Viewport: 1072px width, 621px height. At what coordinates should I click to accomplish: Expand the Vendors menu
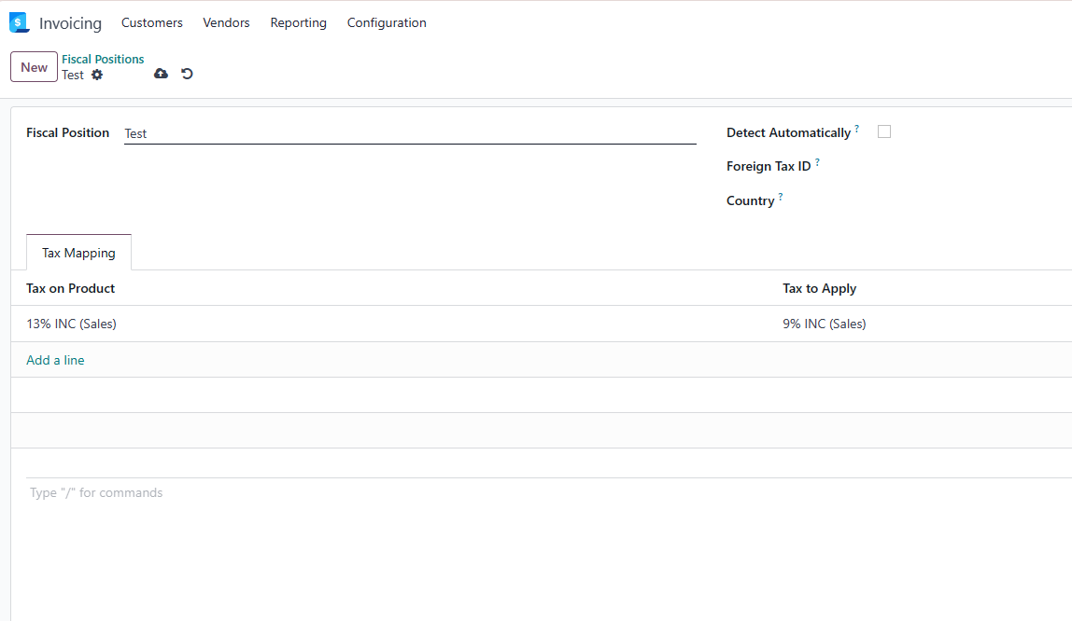tap(226, 22)
